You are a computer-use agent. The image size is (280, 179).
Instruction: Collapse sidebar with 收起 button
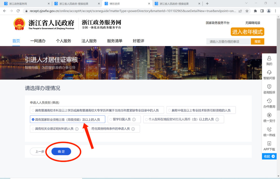point(269,156)
